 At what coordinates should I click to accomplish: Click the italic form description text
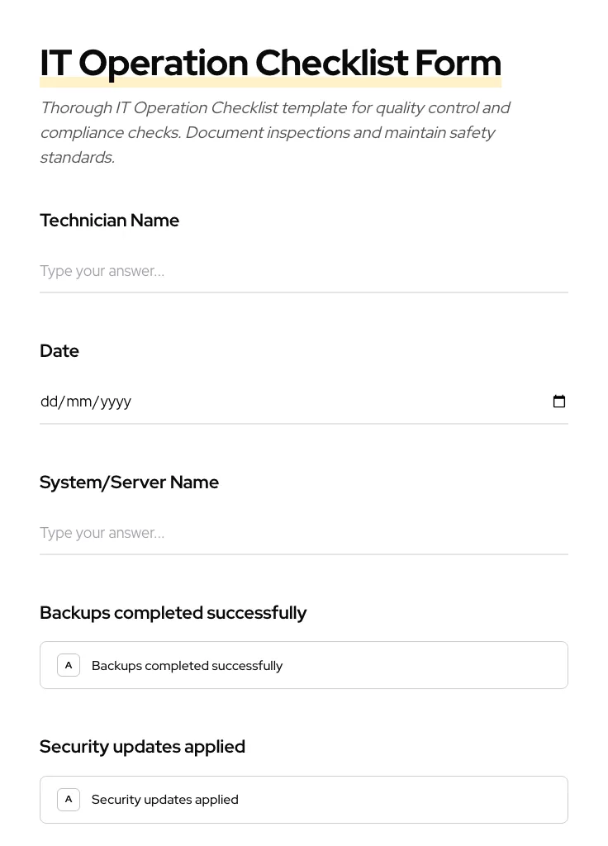[x=275, y=132]
